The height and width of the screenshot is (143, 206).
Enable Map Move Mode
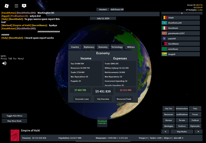[x=14, y=121]
